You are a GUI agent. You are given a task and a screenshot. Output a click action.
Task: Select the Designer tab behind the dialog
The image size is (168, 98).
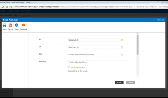coord(27,16)
